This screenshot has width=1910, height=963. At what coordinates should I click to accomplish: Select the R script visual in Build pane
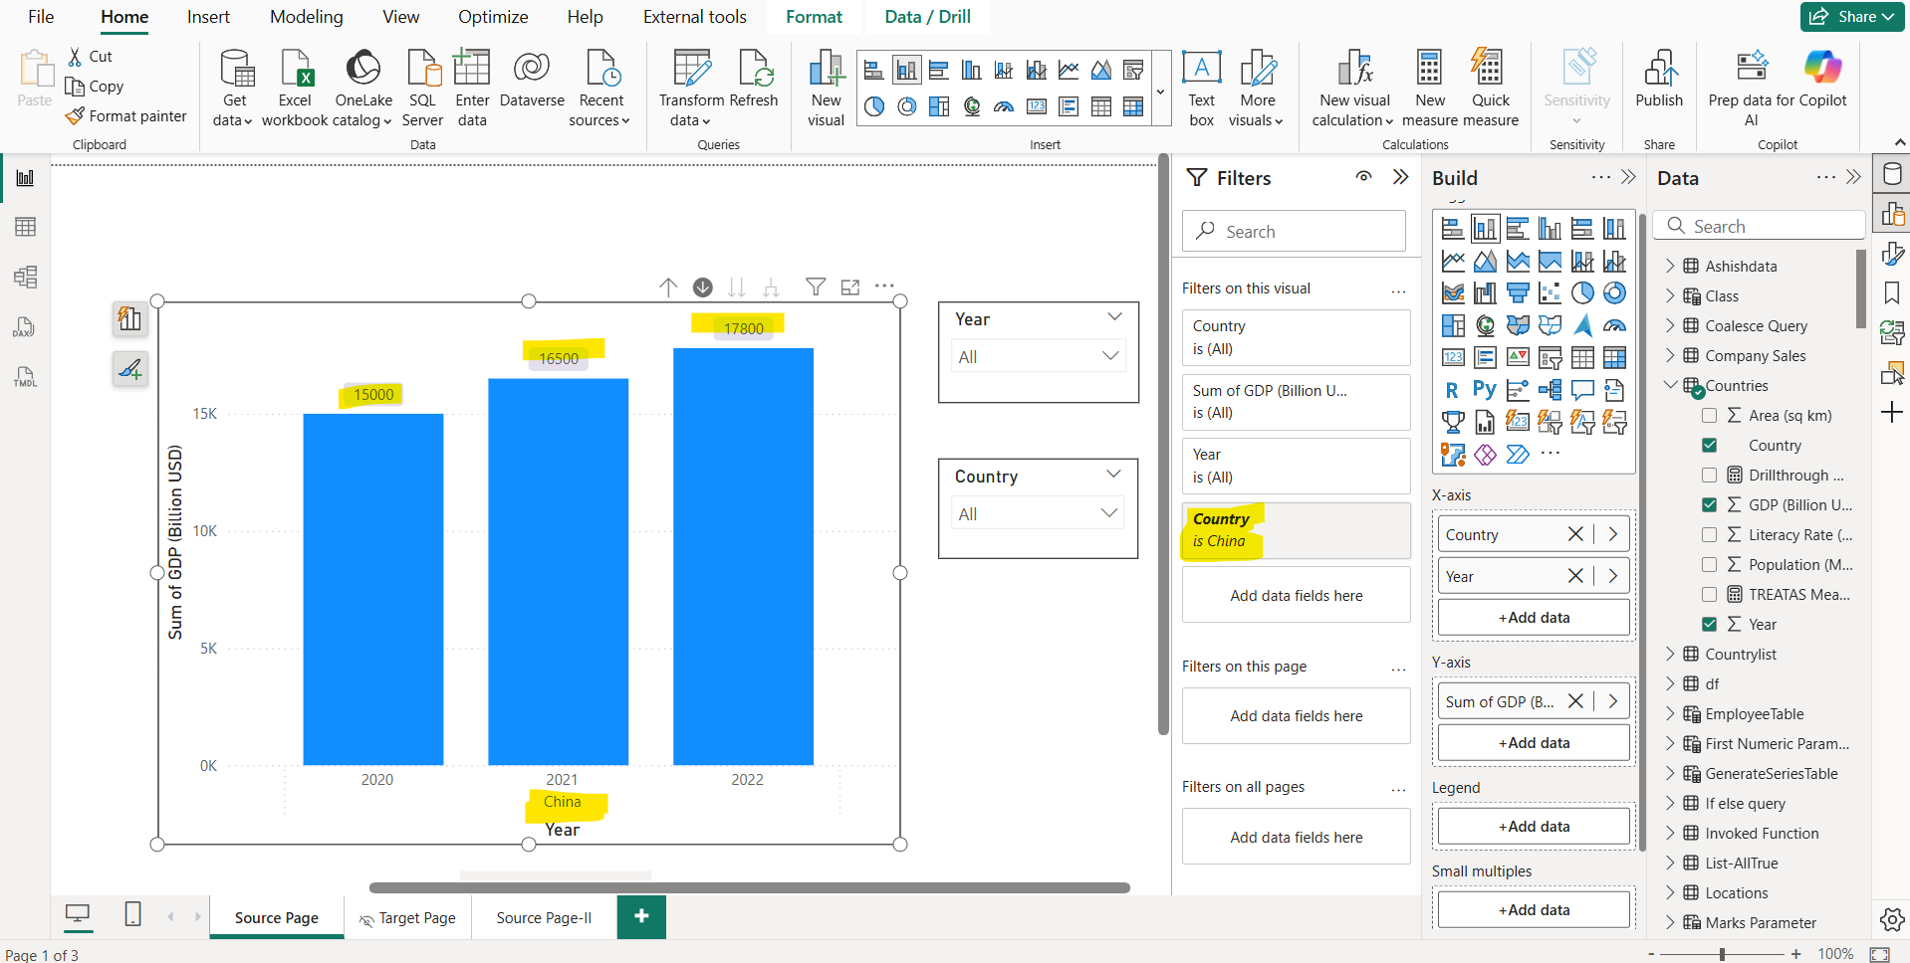point(1452,389)
